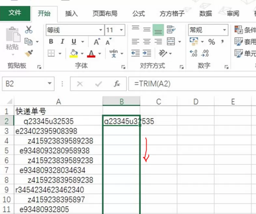The image size is (256, 214).
Task: Open fill color dropdown arrow
Action: tap(82, 53)
